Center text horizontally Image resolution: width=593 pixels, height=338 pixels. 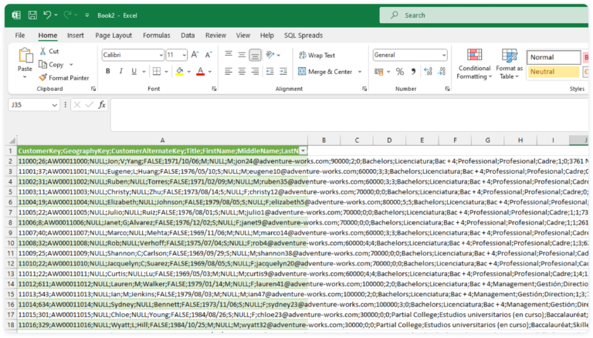(x=242, y=72)
